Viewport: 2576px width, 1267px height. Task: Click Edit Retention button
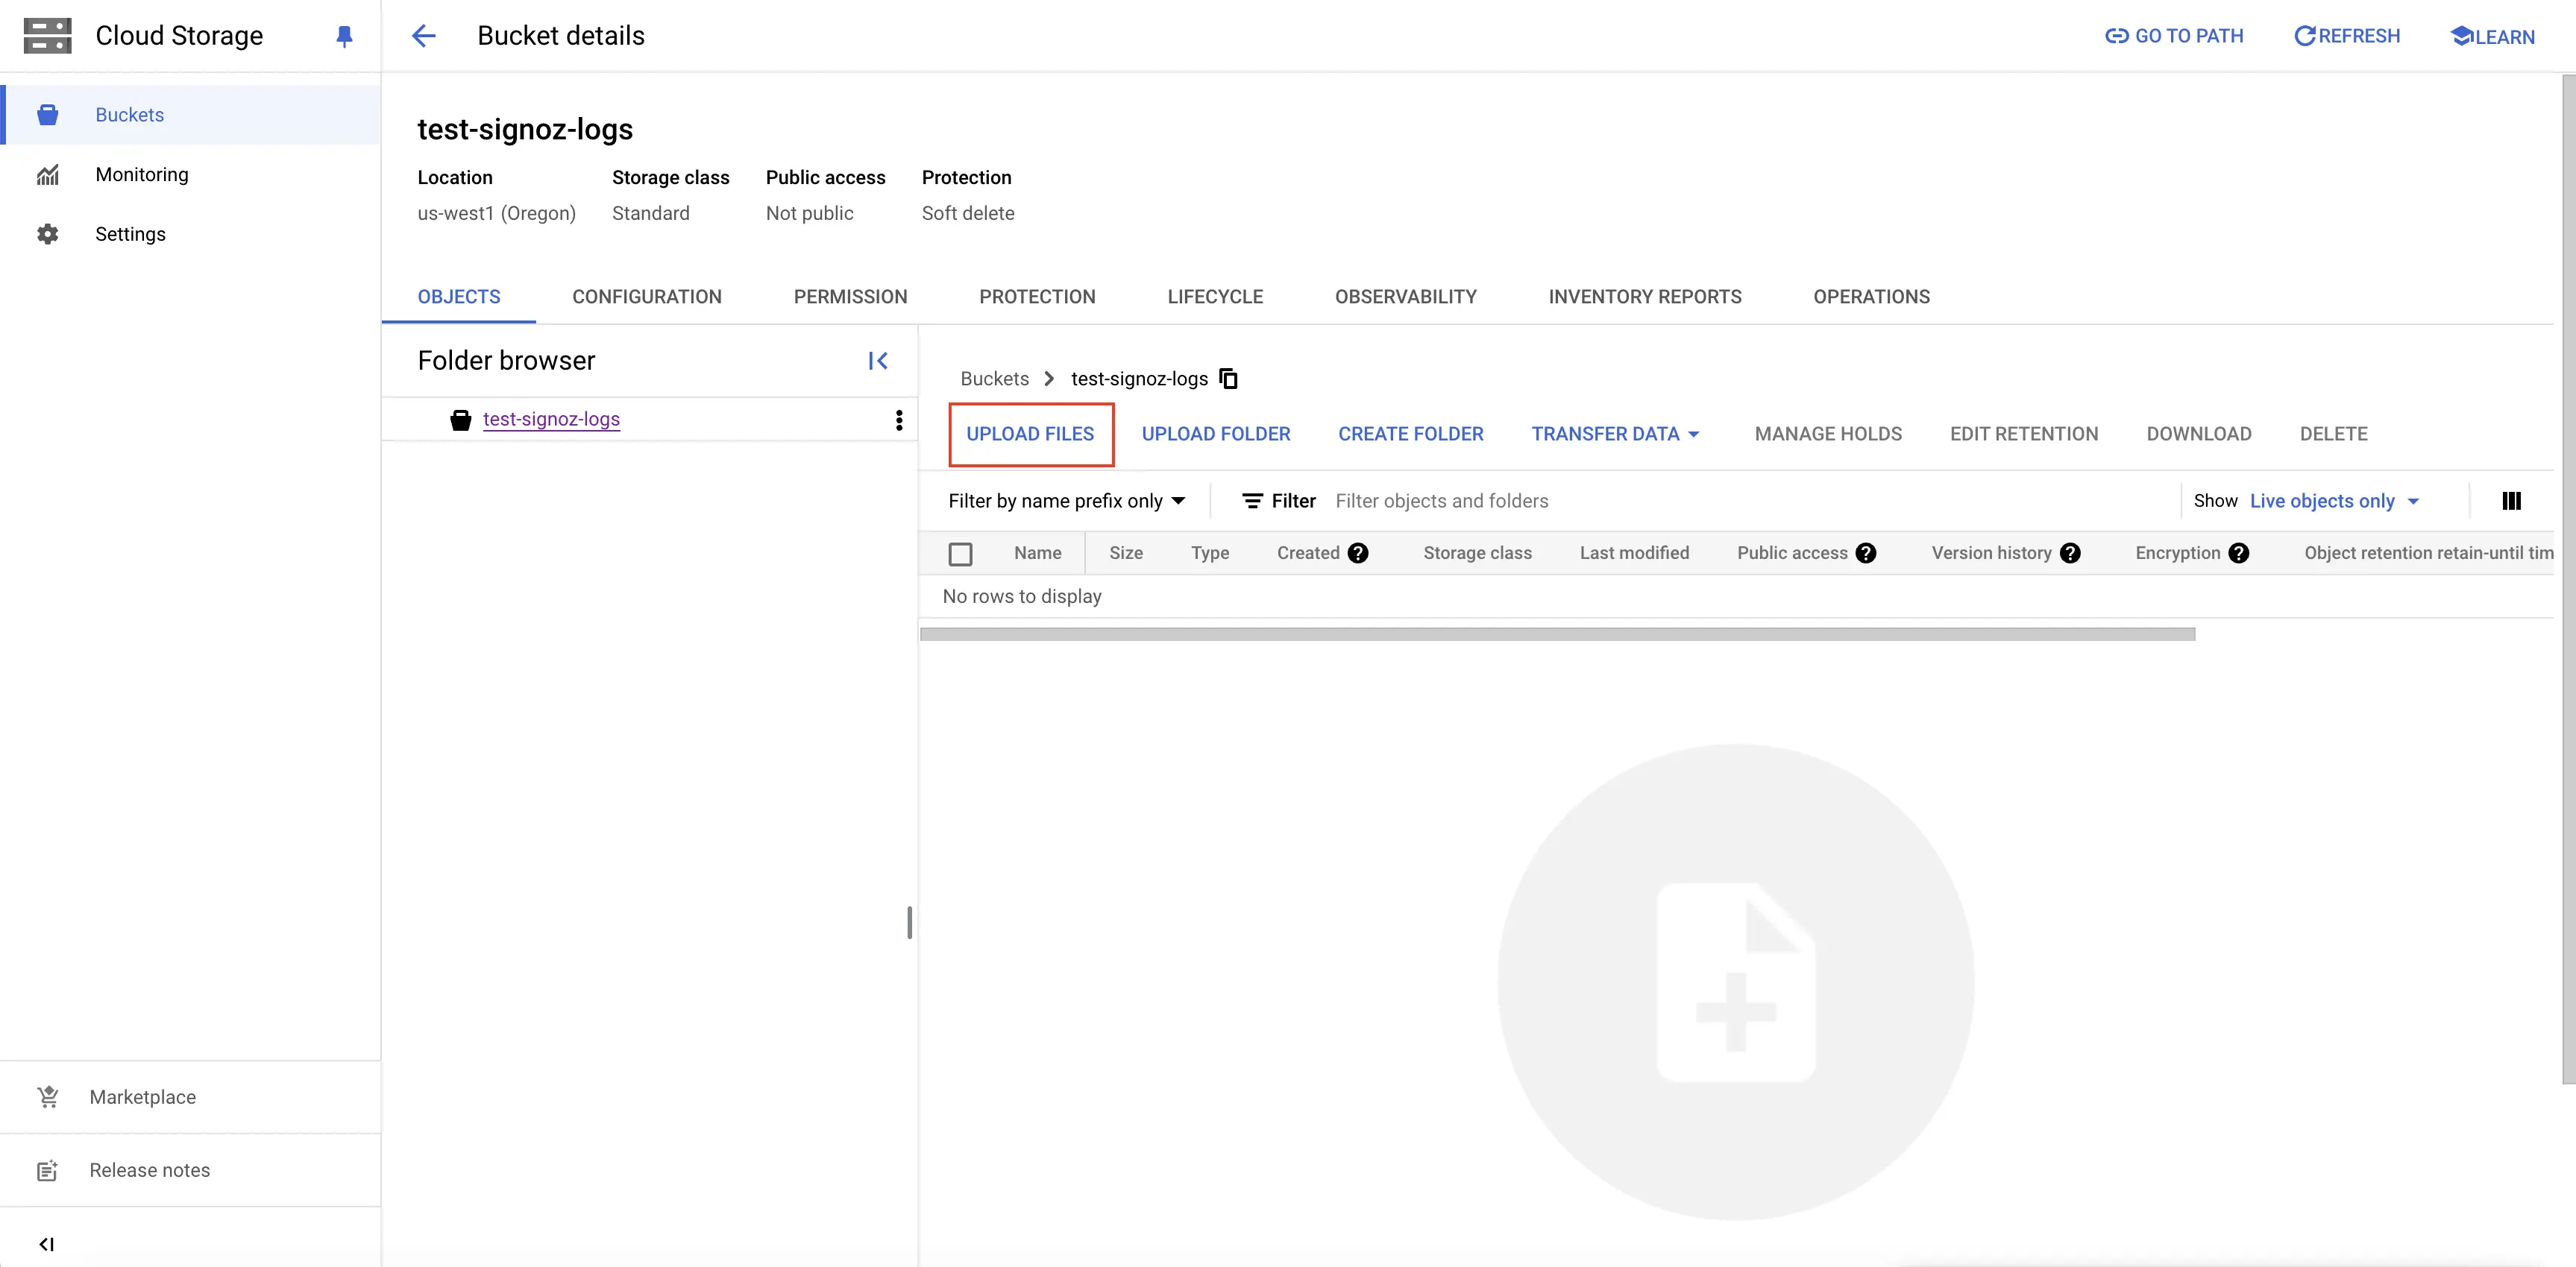coord(2024,434)
